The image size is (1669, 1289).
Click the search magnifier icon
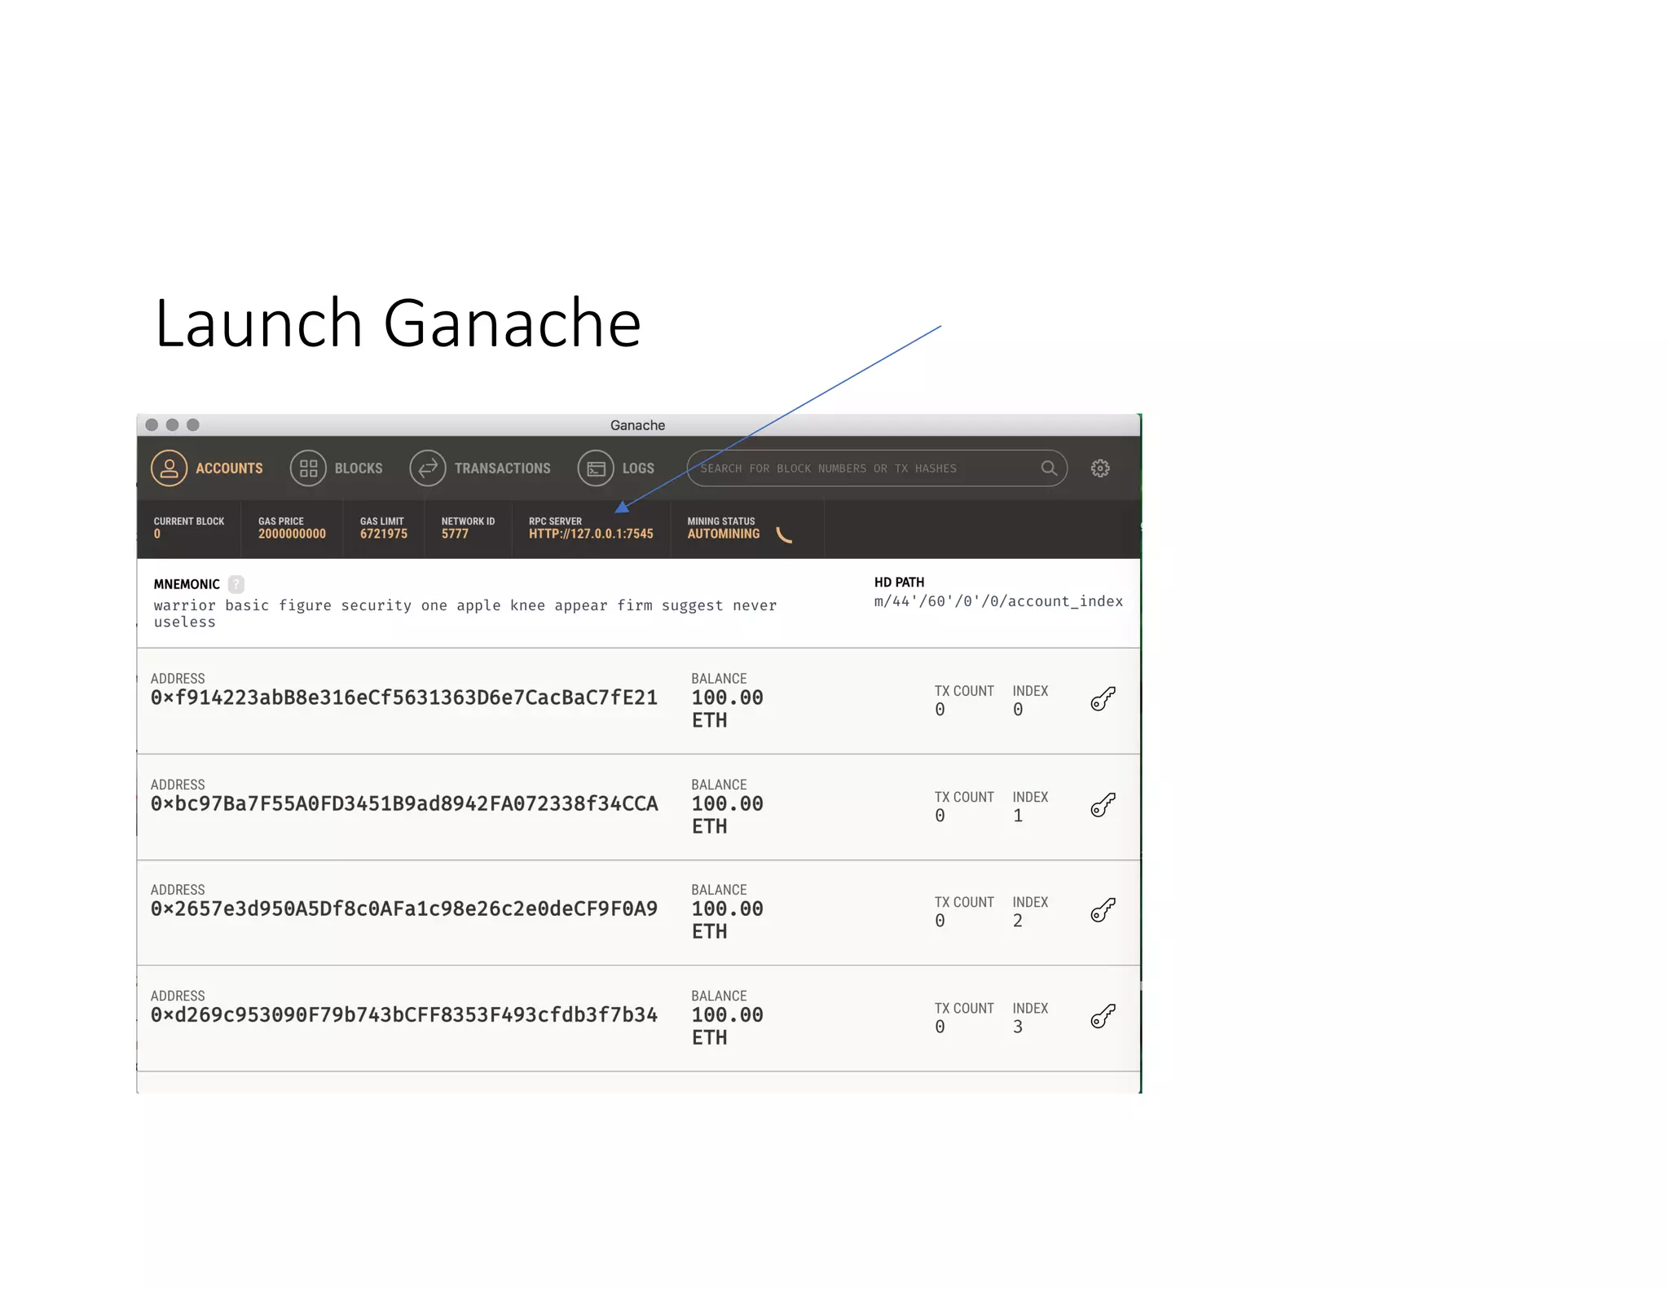[1049, 469]
